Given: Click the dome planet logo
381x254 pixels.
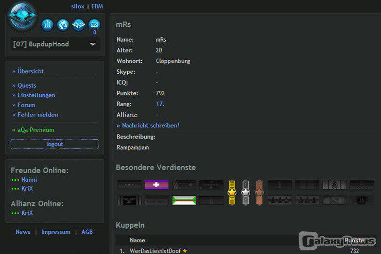Looking at the screenshot, I should (22, 16).
